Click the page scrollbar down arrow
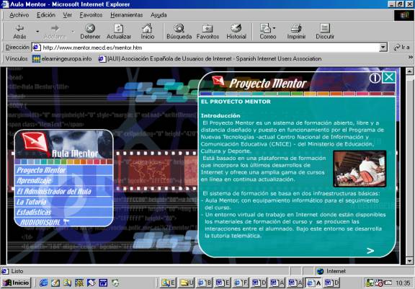 pyautogui.click(x=409, y=261)
